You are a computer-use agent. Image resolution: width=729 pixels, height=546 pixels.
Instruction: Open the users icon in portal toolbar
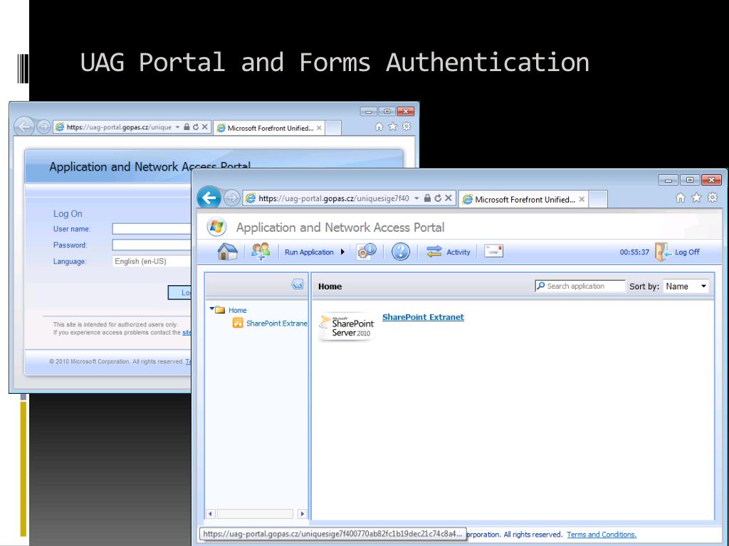[261, 252]
